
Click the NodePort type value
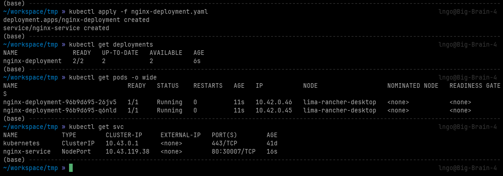[76, 151]
